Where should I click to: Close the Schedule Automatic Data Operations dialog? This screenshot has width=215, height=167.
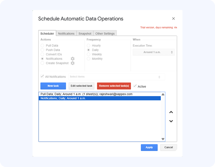[173, 19]
